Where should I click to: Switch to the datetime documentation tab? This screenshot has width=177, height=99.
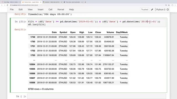(x=52, y=2)
